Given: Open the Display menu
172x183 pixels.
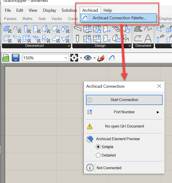Looking at the screenshot, I should [49, 10].
